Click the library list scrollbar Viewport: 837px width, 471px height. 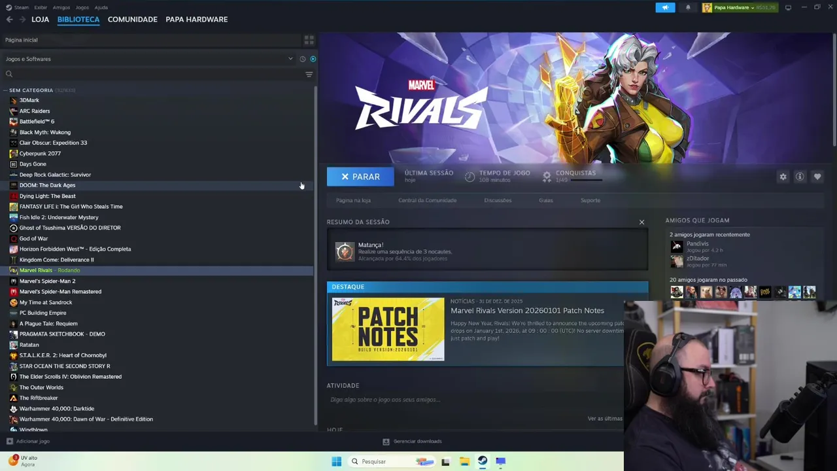pos(316,255)
